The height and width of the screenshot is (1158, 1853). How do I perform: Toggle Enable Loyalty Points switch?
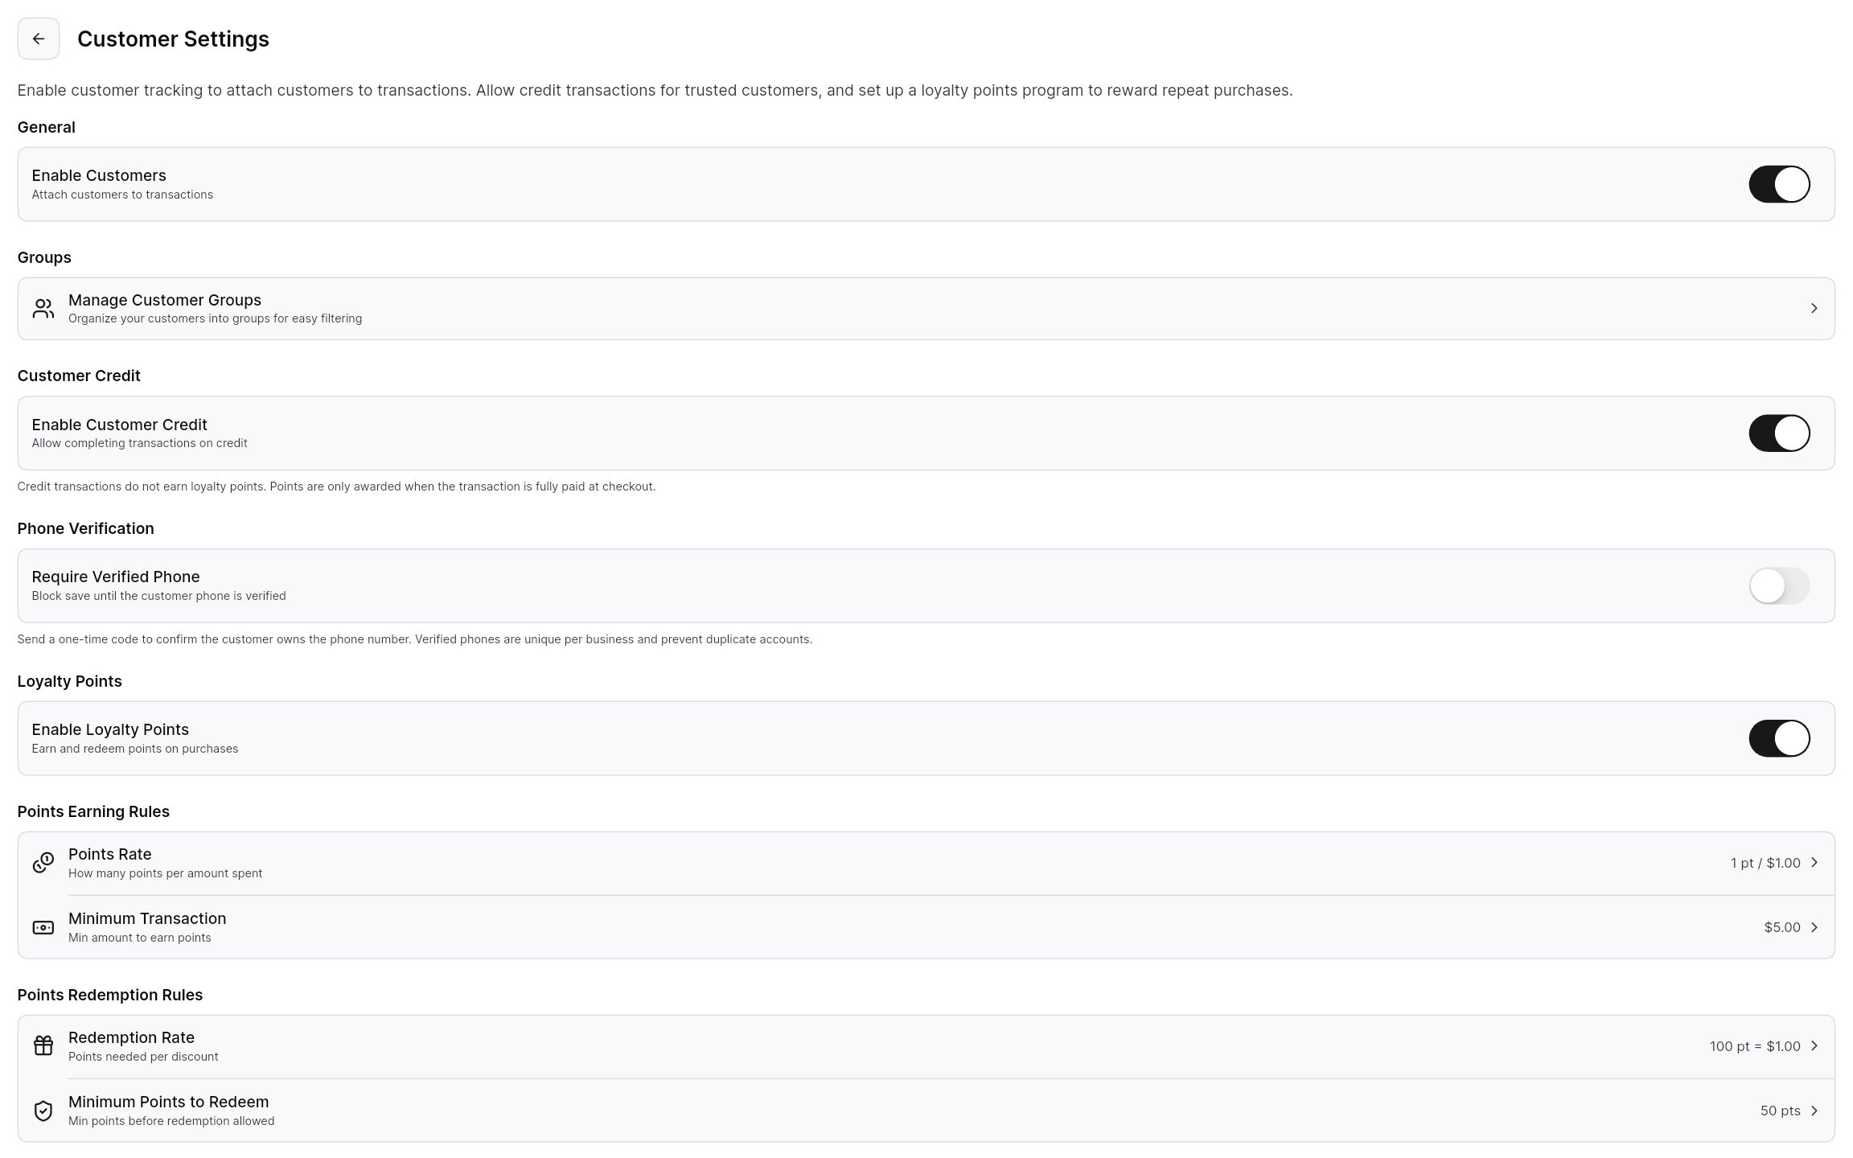(1779, 738)
